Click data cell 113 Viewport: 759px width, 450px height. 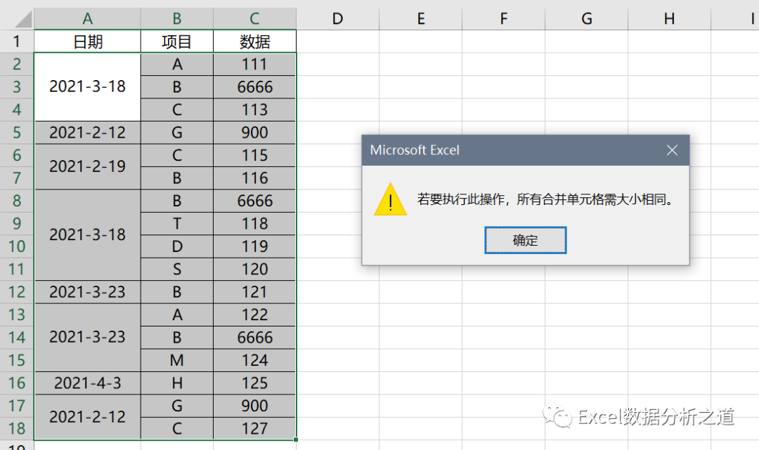pos(254,110)
